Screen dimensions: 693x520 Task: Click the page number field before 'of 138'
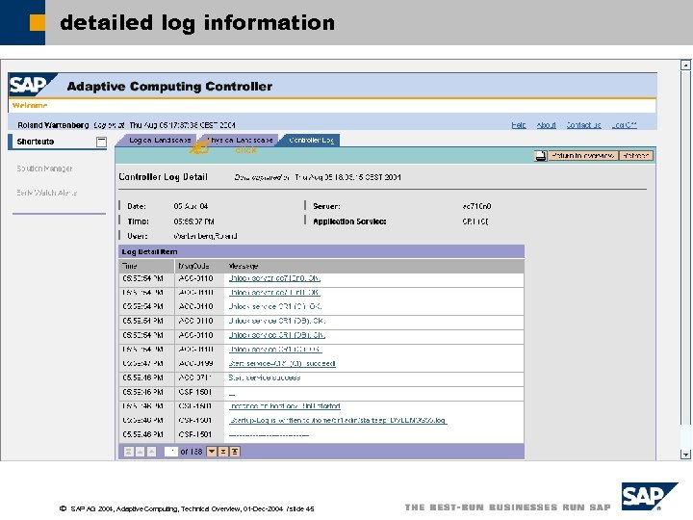[170, 452]
